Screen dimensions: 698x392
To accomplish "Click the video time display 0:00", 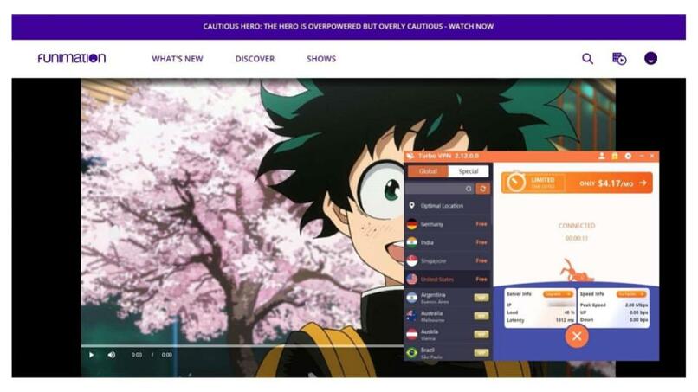I will click(x=137, y=355).
